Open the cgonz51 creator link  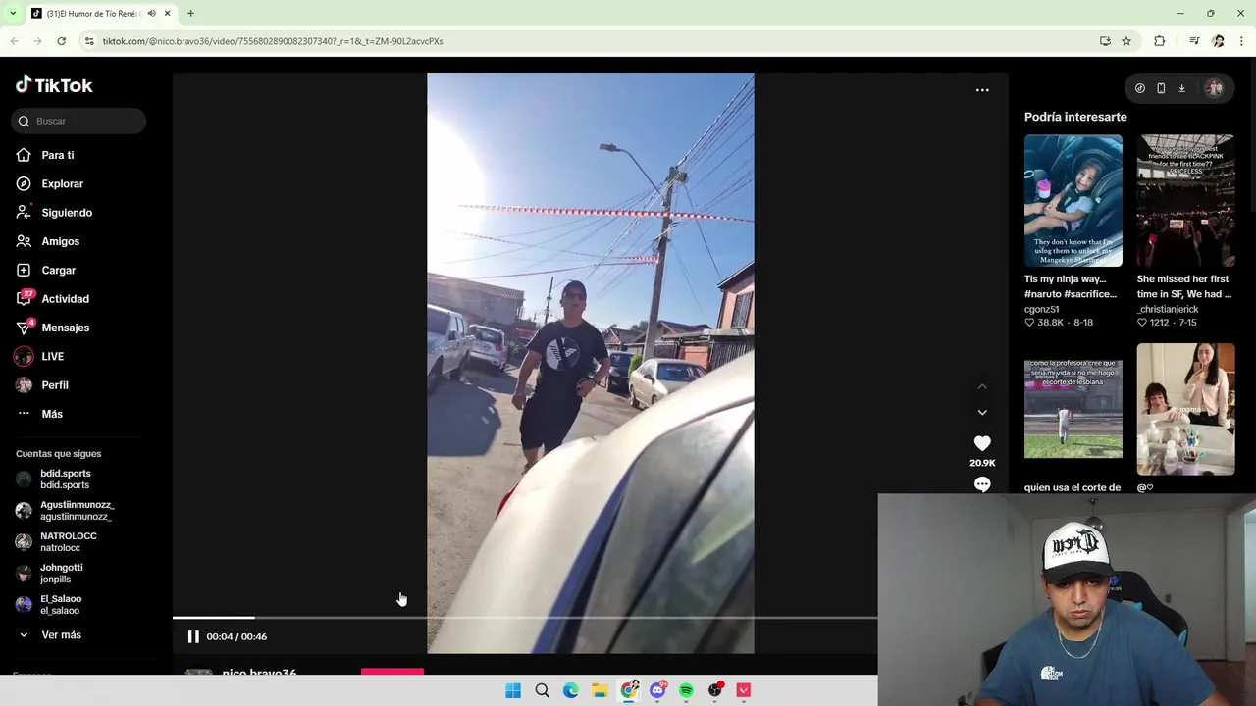coord(1042,309)
